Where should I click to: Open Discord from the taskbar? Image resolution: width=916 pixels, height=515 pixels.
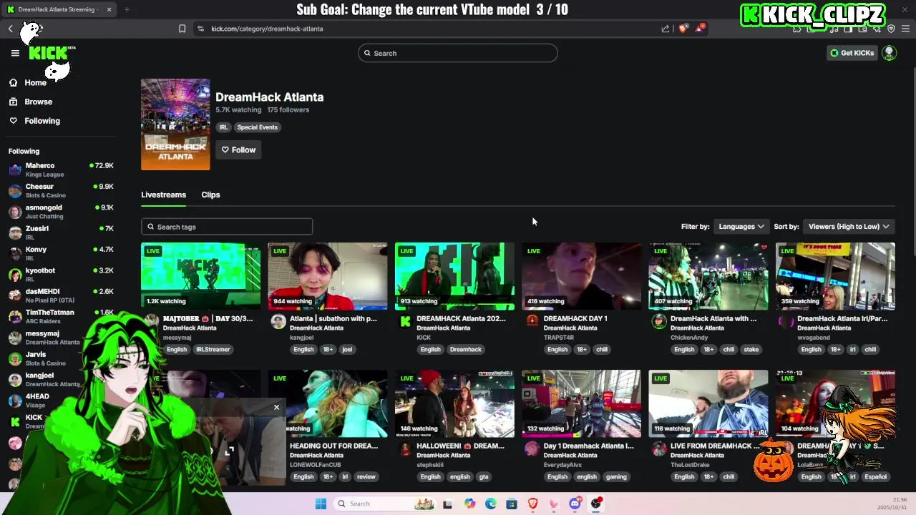coord(575,504)
